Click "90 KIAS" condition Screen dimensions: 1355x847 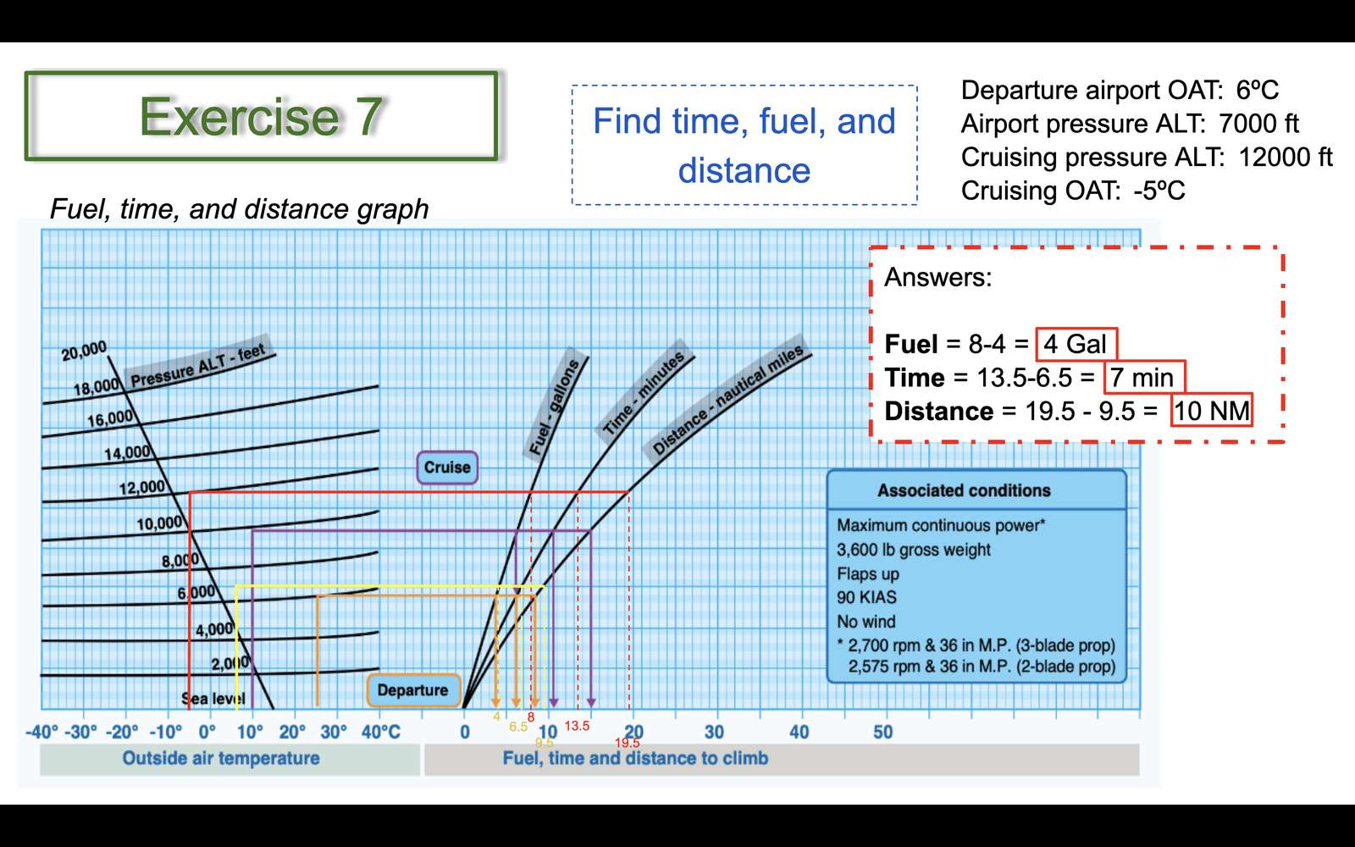(866, 597)
